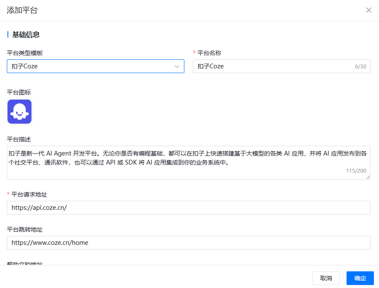The height and width of the screenshot is (288, 379).
Task: Expand the 平台类型模板 dropdown chevron
Action: [x=177, y=67]
